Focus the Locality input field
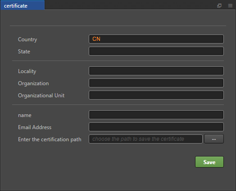The height and width of the screenshot is (191, 236). (x=156, y=71)
